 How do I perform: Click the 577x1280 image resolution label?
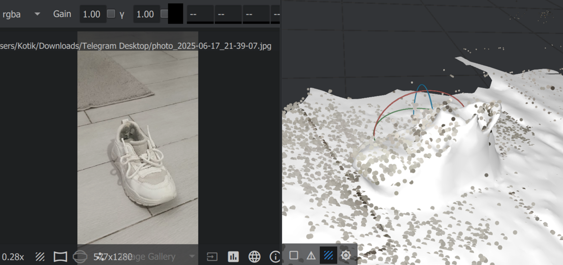(113, 257)
